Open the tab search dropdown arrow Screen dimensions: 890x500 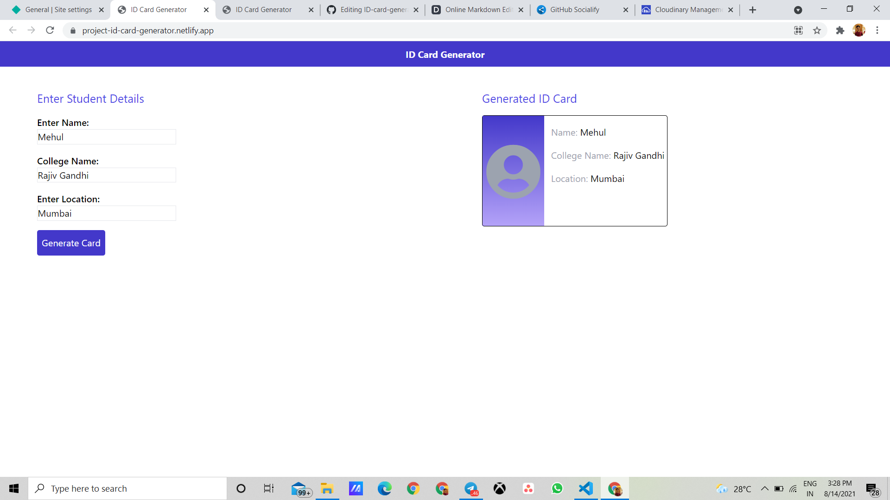coord(798,9)
